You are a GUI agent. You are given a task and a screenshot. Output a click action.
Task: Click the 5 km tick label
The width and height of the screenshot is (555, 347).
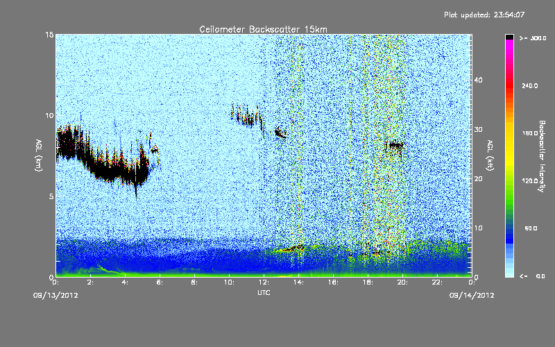(x=51, y=196)
